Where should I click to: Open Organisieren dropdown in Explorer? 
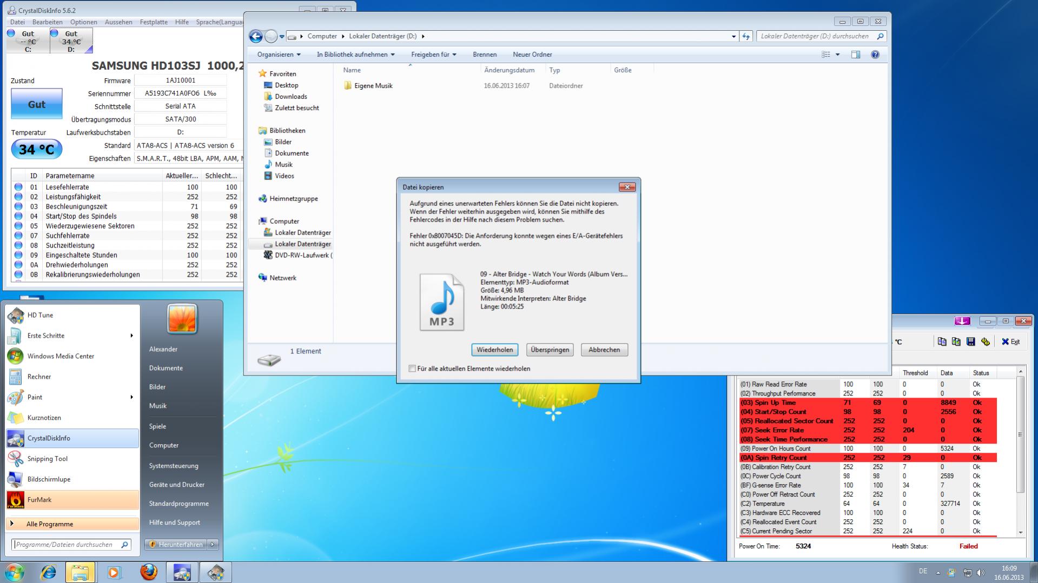click(279, 55)
